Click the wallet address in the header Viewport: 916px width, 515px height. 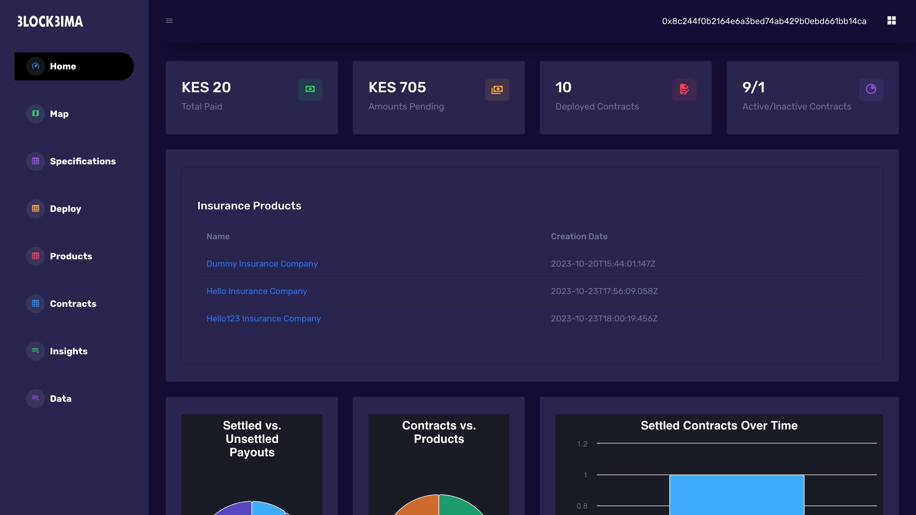[x=764, y=21]
